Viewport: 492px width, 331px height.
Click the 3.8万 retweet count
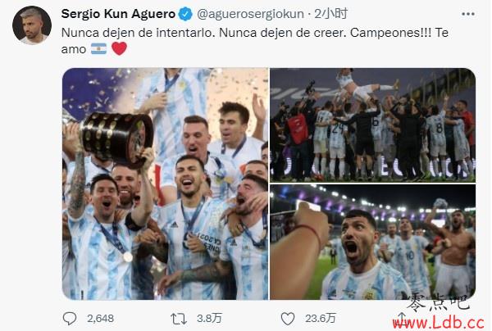[209, 319]
